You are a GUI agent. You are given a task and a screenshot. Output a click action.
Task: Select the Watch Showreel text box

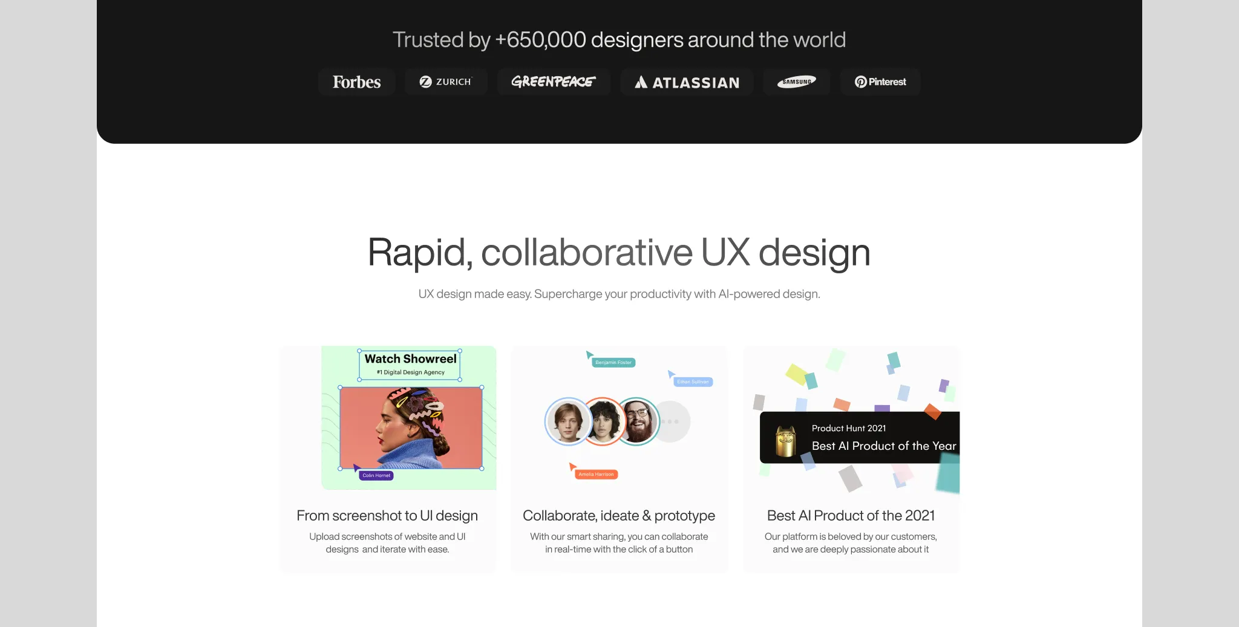coord(410,365)
